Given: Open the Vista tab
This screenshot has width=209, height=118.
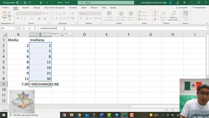Looking at the screenshot, I should pyautogui.click(x=104, y=8).
